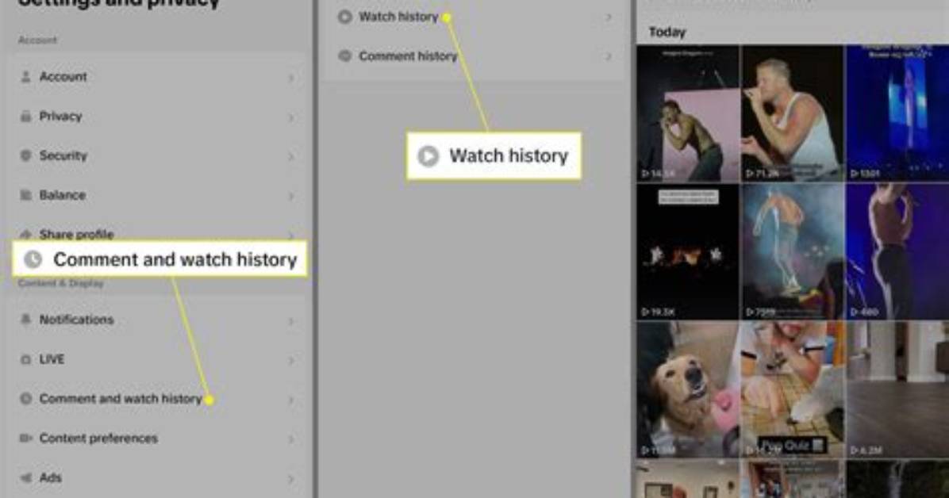The width and height of the screenshot is (949, 498).
Task: Open the Balance entry
Action: [157, 195]
